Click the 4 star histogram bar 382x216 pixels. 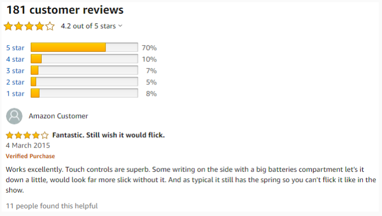[85, 59]
